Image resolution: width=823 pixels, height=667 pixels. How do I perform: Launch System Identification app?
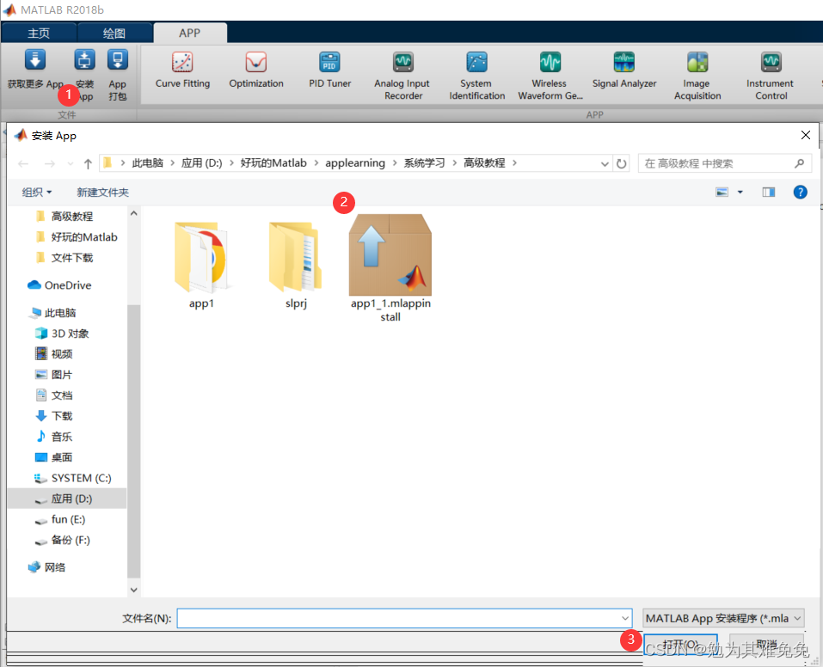(476, 76)
